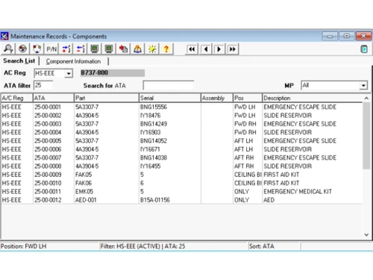Click serial BNG15556 cell
The width and height of the screenshot is (373, 280).
[x=170, y=107]
